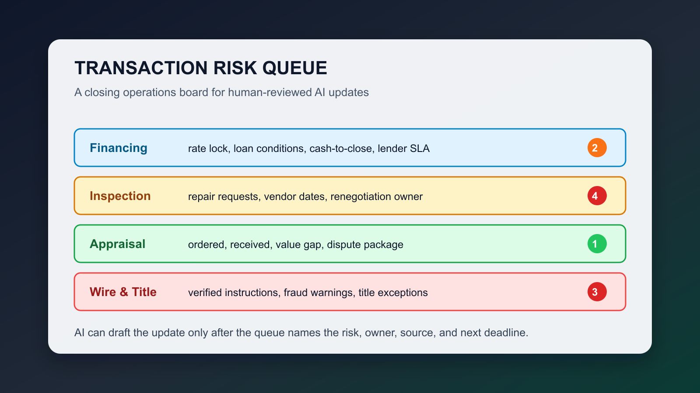This screenshot has width=700, height=393.
Task: Click the text 'repair requests, vendor dates, renegotiation owner'
Action: (305, 196)
